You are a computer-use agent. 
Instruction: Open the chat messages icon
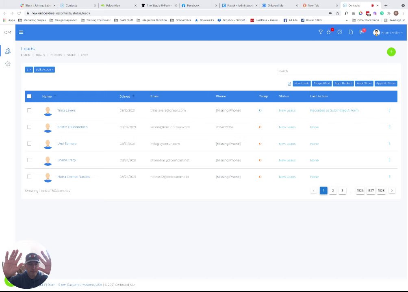361,32
